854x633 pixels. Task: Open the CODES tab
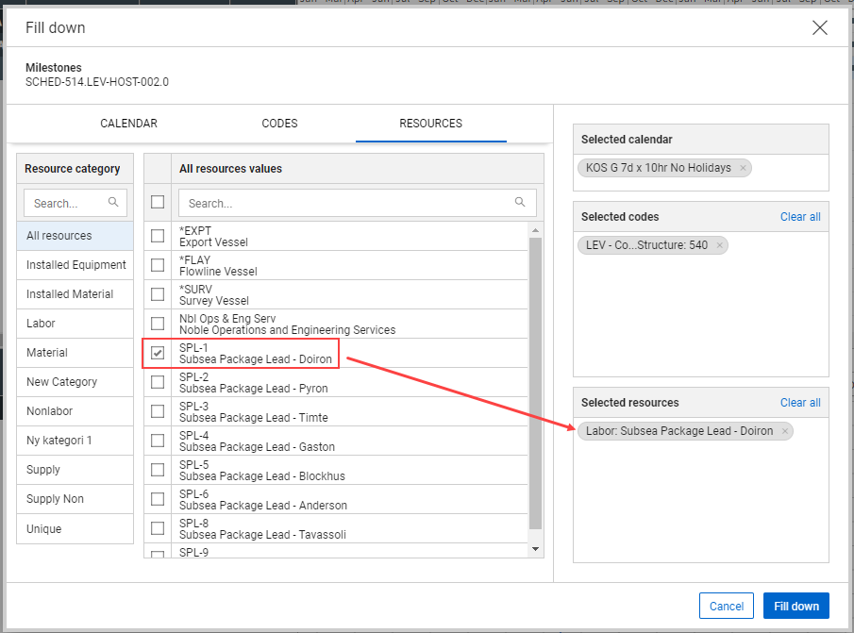(x=279, y=124)
